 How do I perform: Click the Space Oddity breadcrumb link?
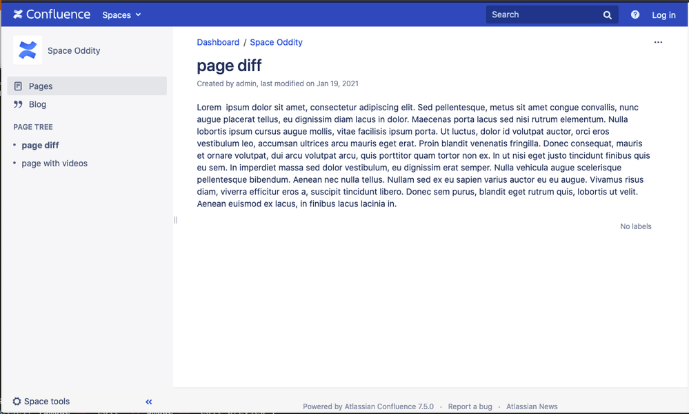[276, 42]
